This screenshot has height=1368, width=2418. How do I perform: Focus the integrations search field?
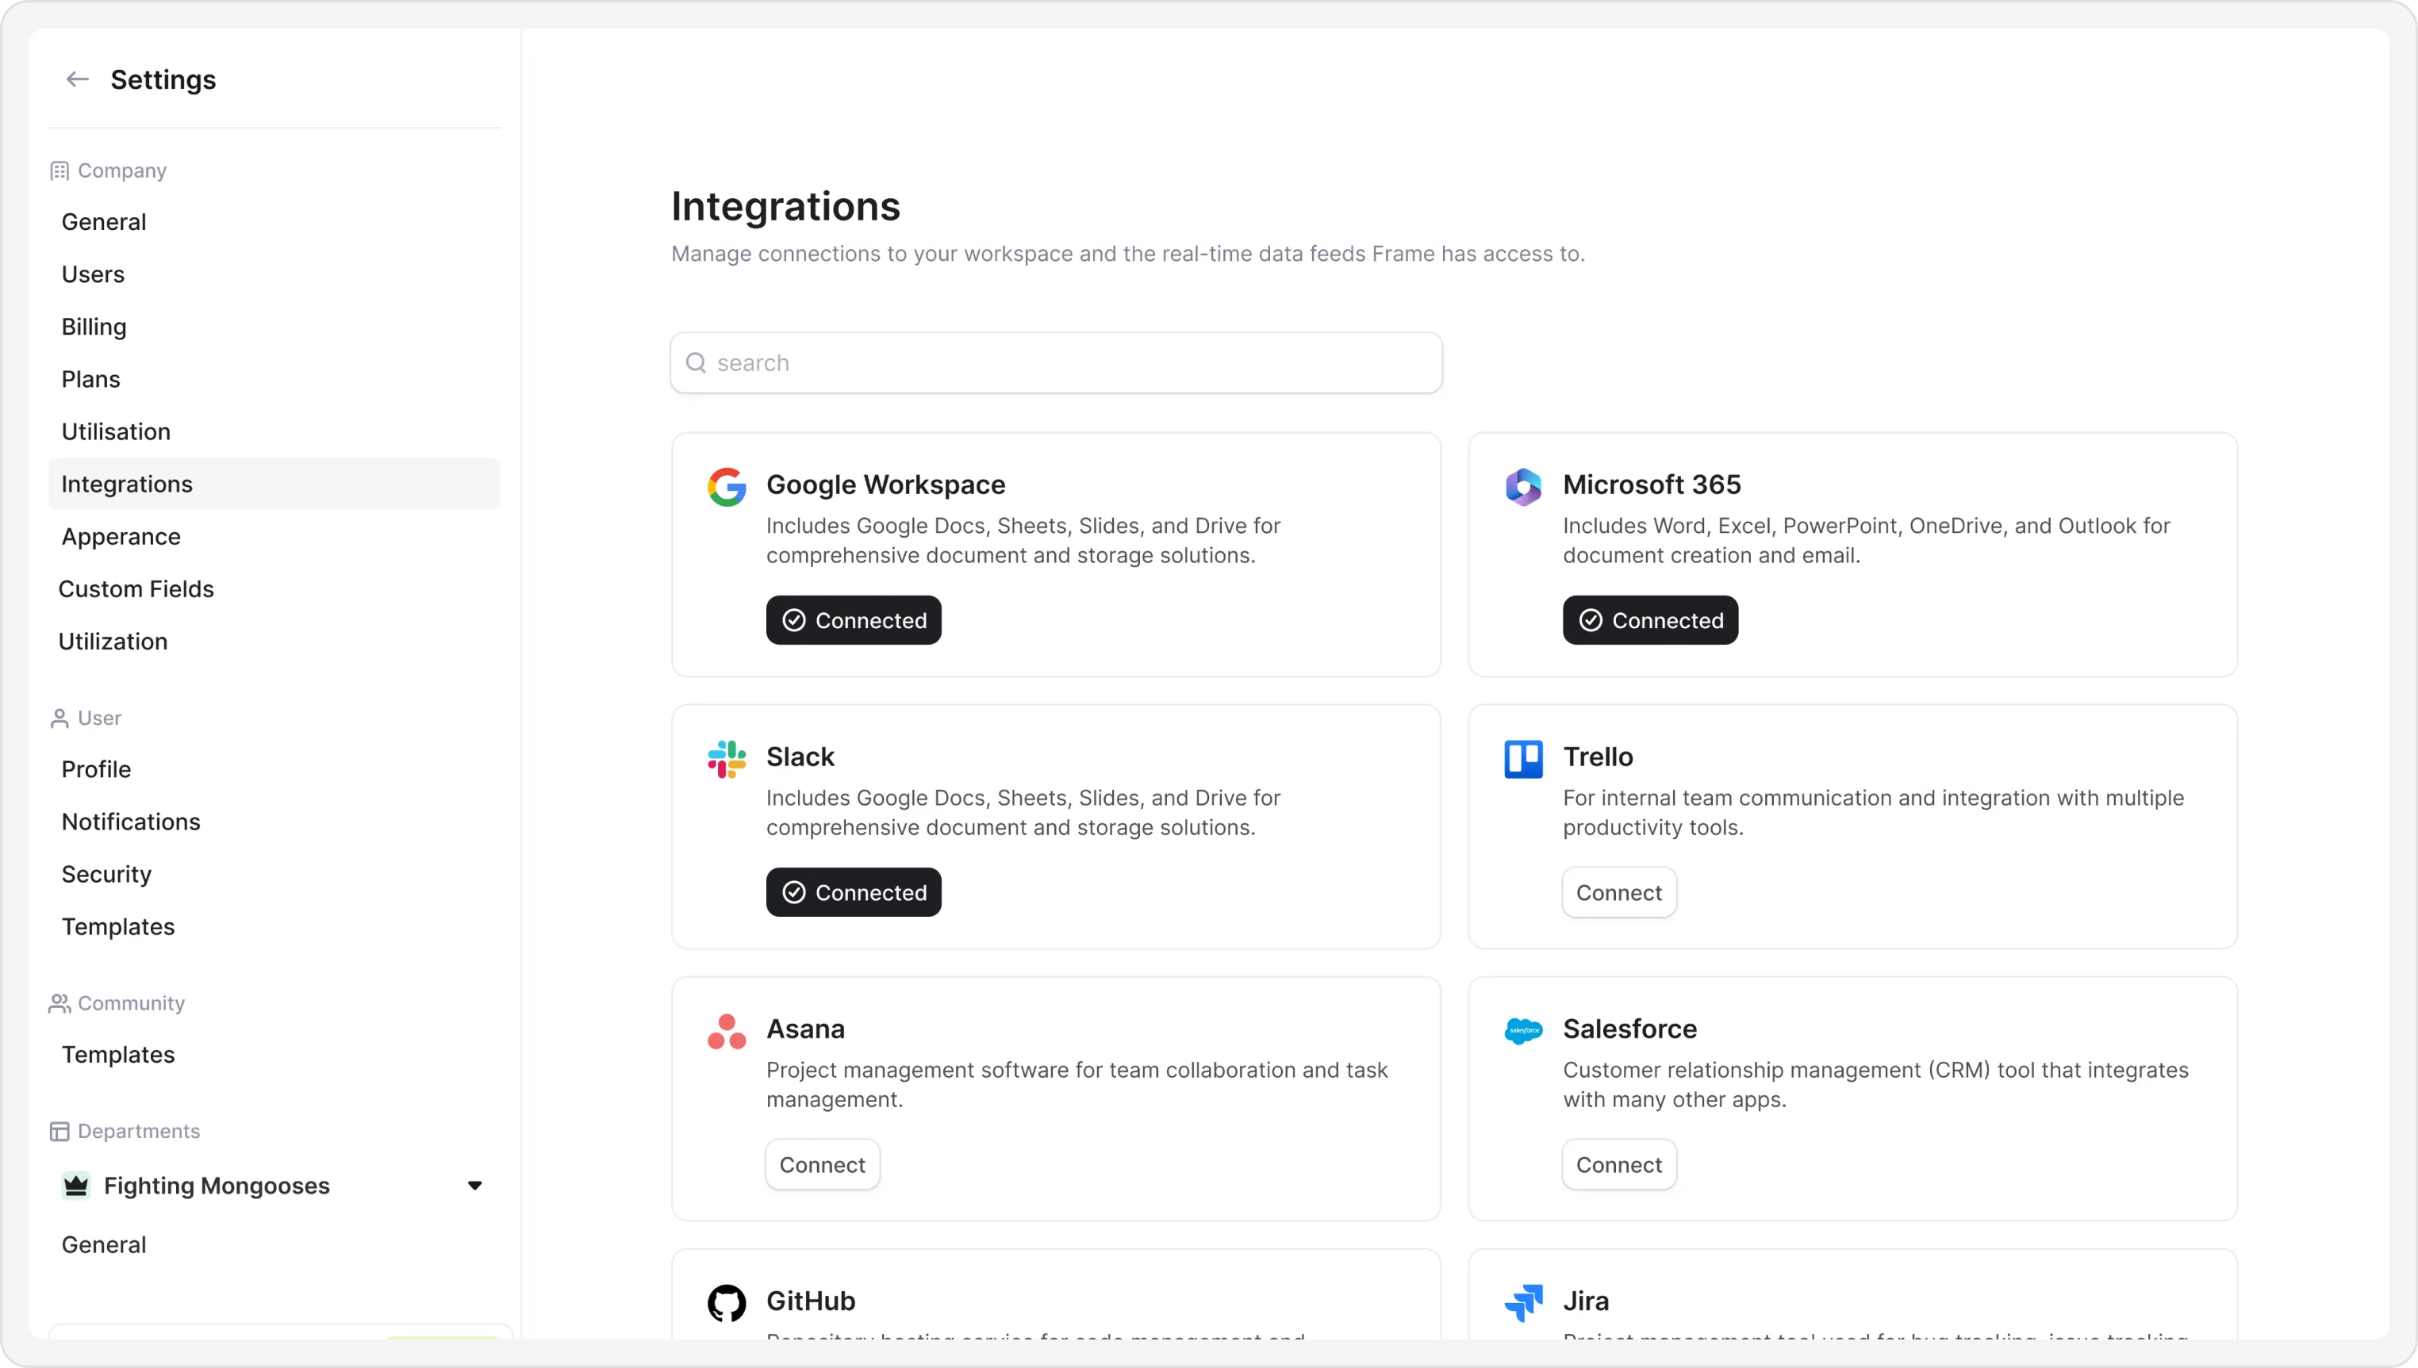[x=1057, y=362]
